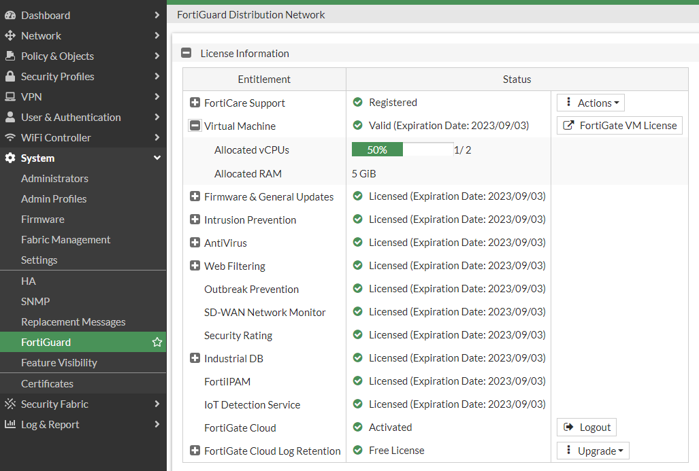699x471 pixels.
Task: Click the FortiGuard Distribution Network title
Action: pos(251,15)
